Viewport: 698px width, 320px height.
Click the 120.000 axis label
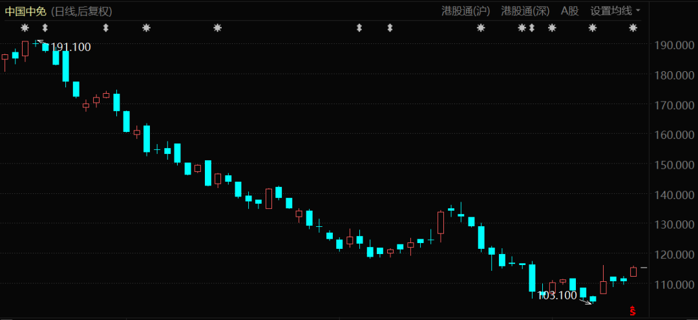click(x=673, y=254)
